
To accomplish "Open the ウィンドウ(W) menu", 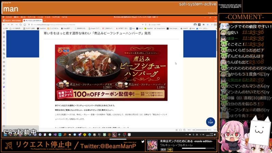I will [x=56, y=17].
